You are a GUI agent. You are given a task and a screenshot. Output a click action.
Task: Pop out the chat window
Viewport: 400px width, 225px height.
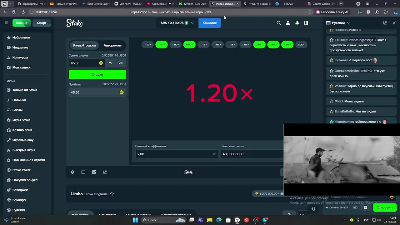(385, 23)
